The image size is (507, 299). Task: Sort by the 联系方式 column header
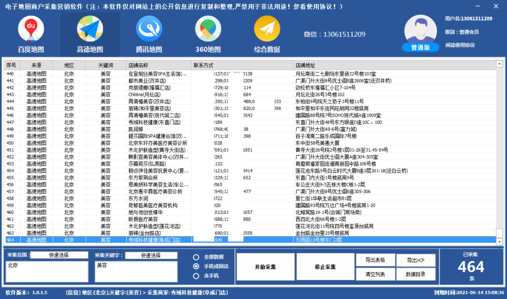242,65
